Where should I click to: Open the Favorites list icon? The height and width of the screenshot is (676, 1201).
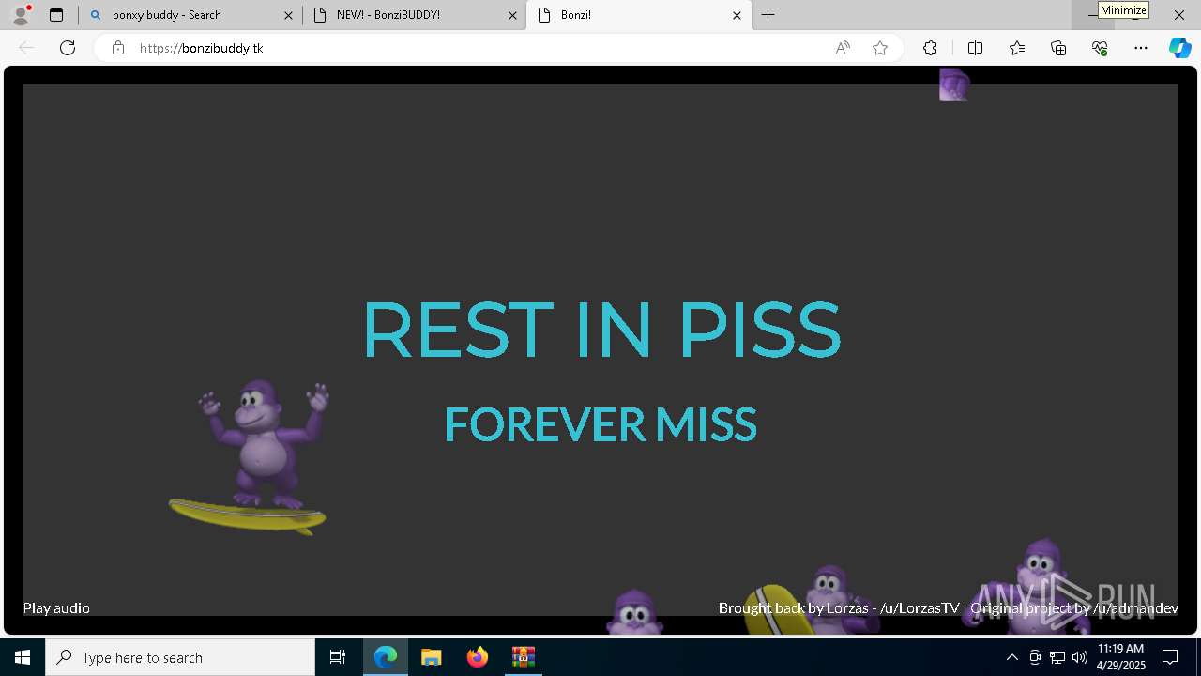click(x=1017, y=48)
